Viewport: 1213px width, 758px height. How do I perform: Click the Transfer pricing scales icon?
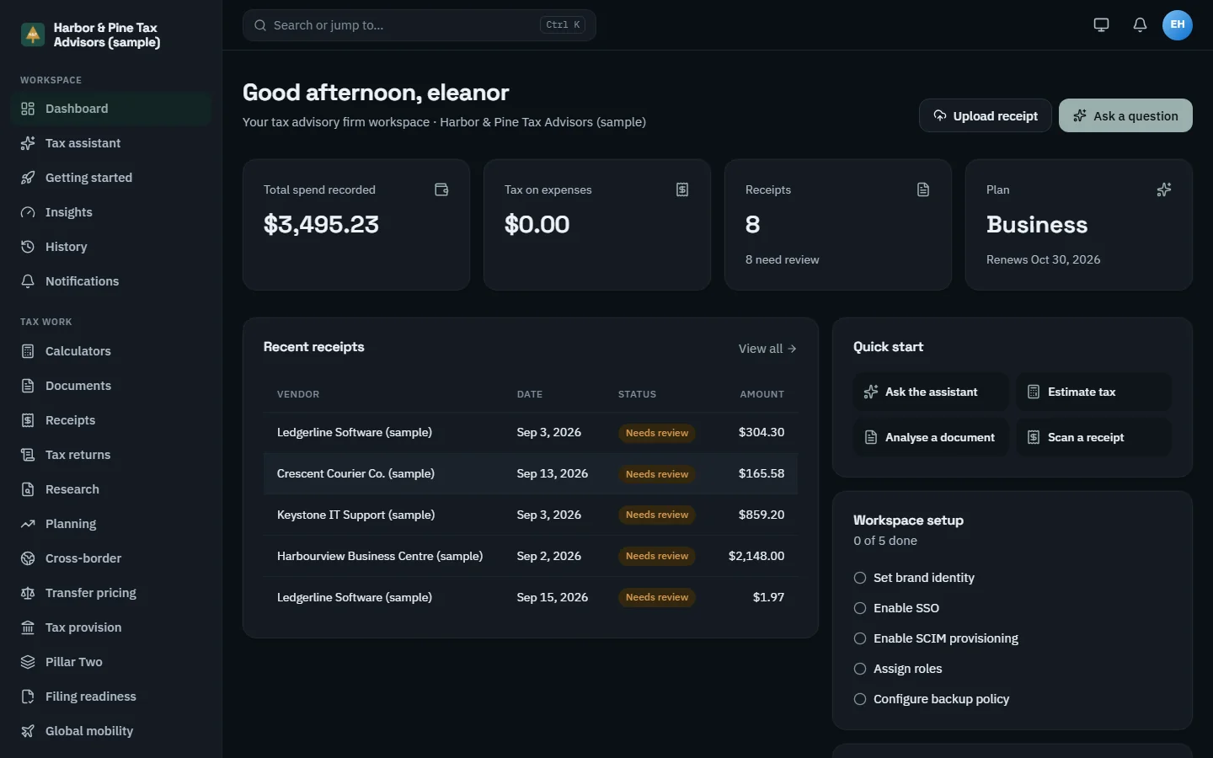coord(28,593)
